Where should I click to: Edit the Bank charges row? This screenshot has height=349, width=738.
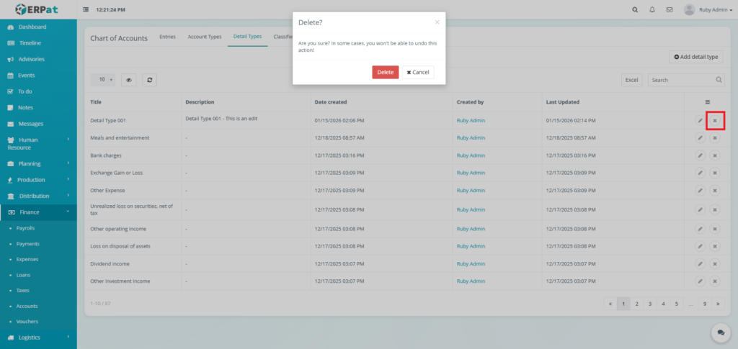click(x=700, y=155)
